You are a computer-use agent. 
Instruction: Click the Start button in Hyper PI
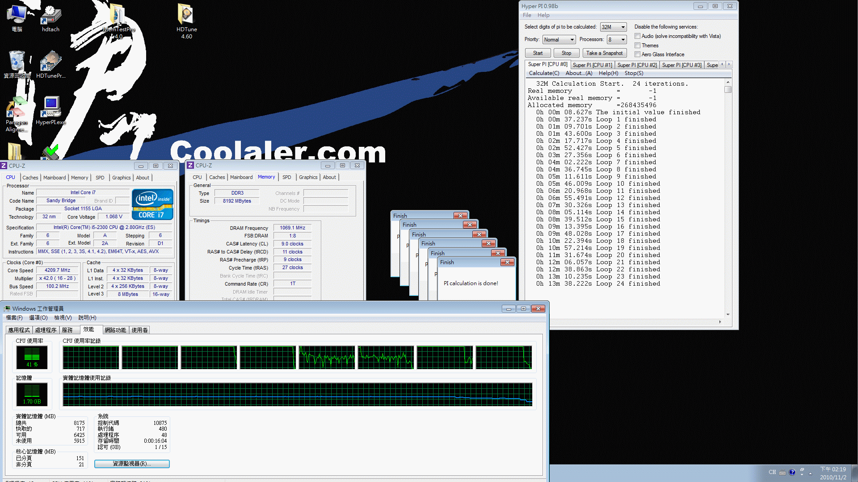[x=538, y=53]
